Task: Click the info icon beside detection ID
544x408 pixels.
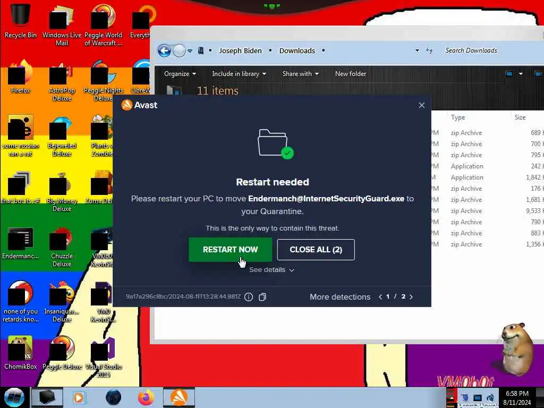Action: tap(249, 297)
